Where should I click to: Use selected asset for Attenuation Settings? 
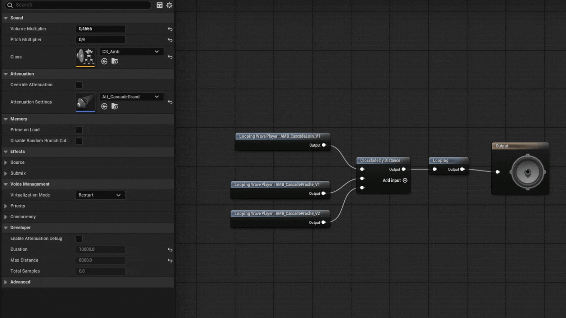(104, 106)
